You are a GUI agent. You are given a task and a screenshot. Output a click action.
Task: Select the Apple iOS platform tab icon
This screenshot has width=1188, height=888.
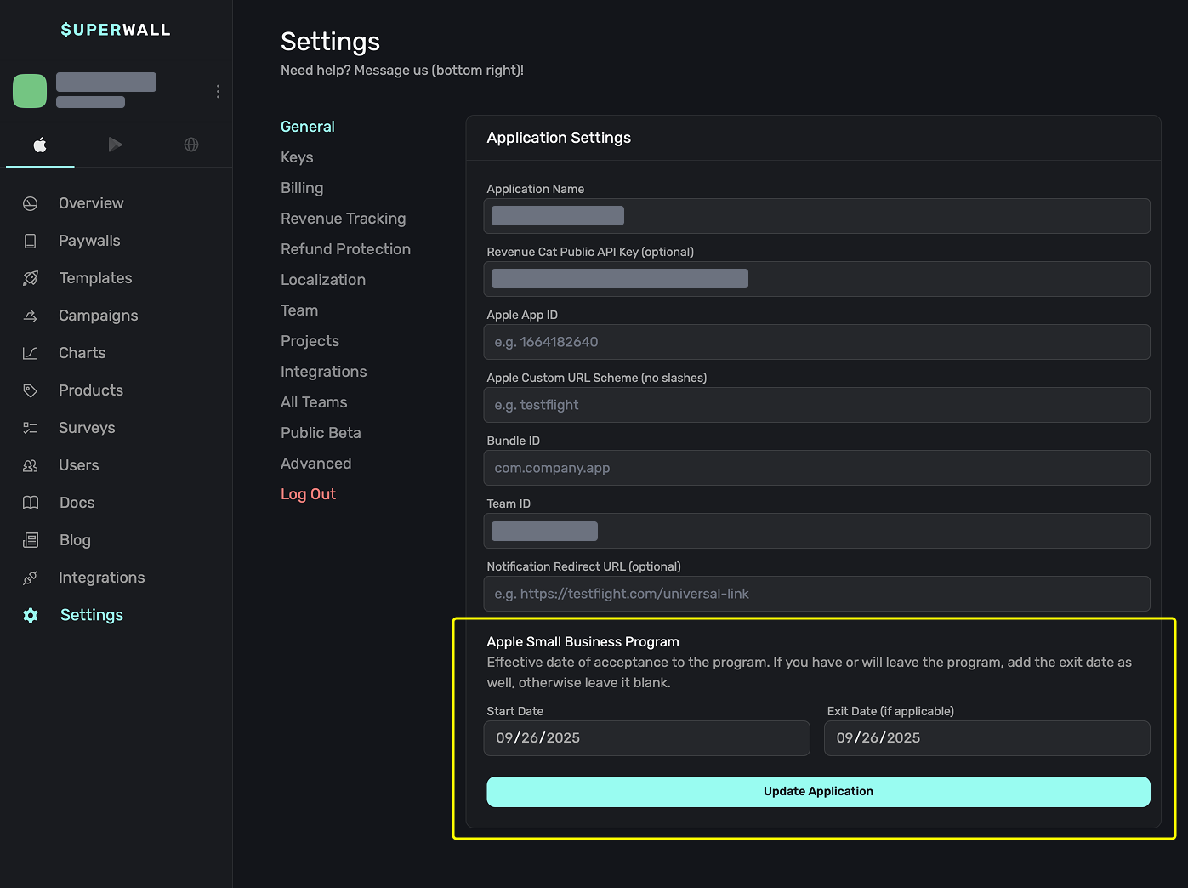pyautogui.click(x=40, y=145)
